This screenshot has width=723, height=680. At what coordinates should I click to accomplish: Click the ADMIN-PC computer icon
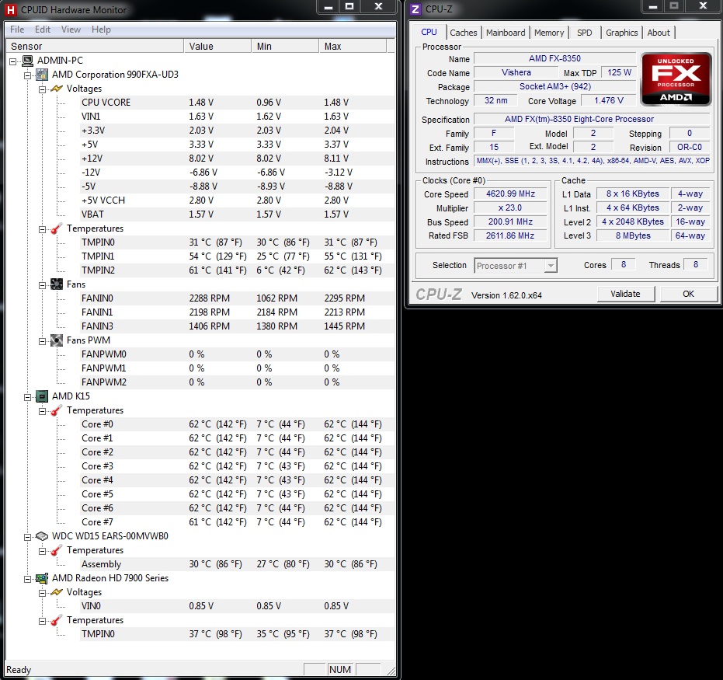[28, 61]
